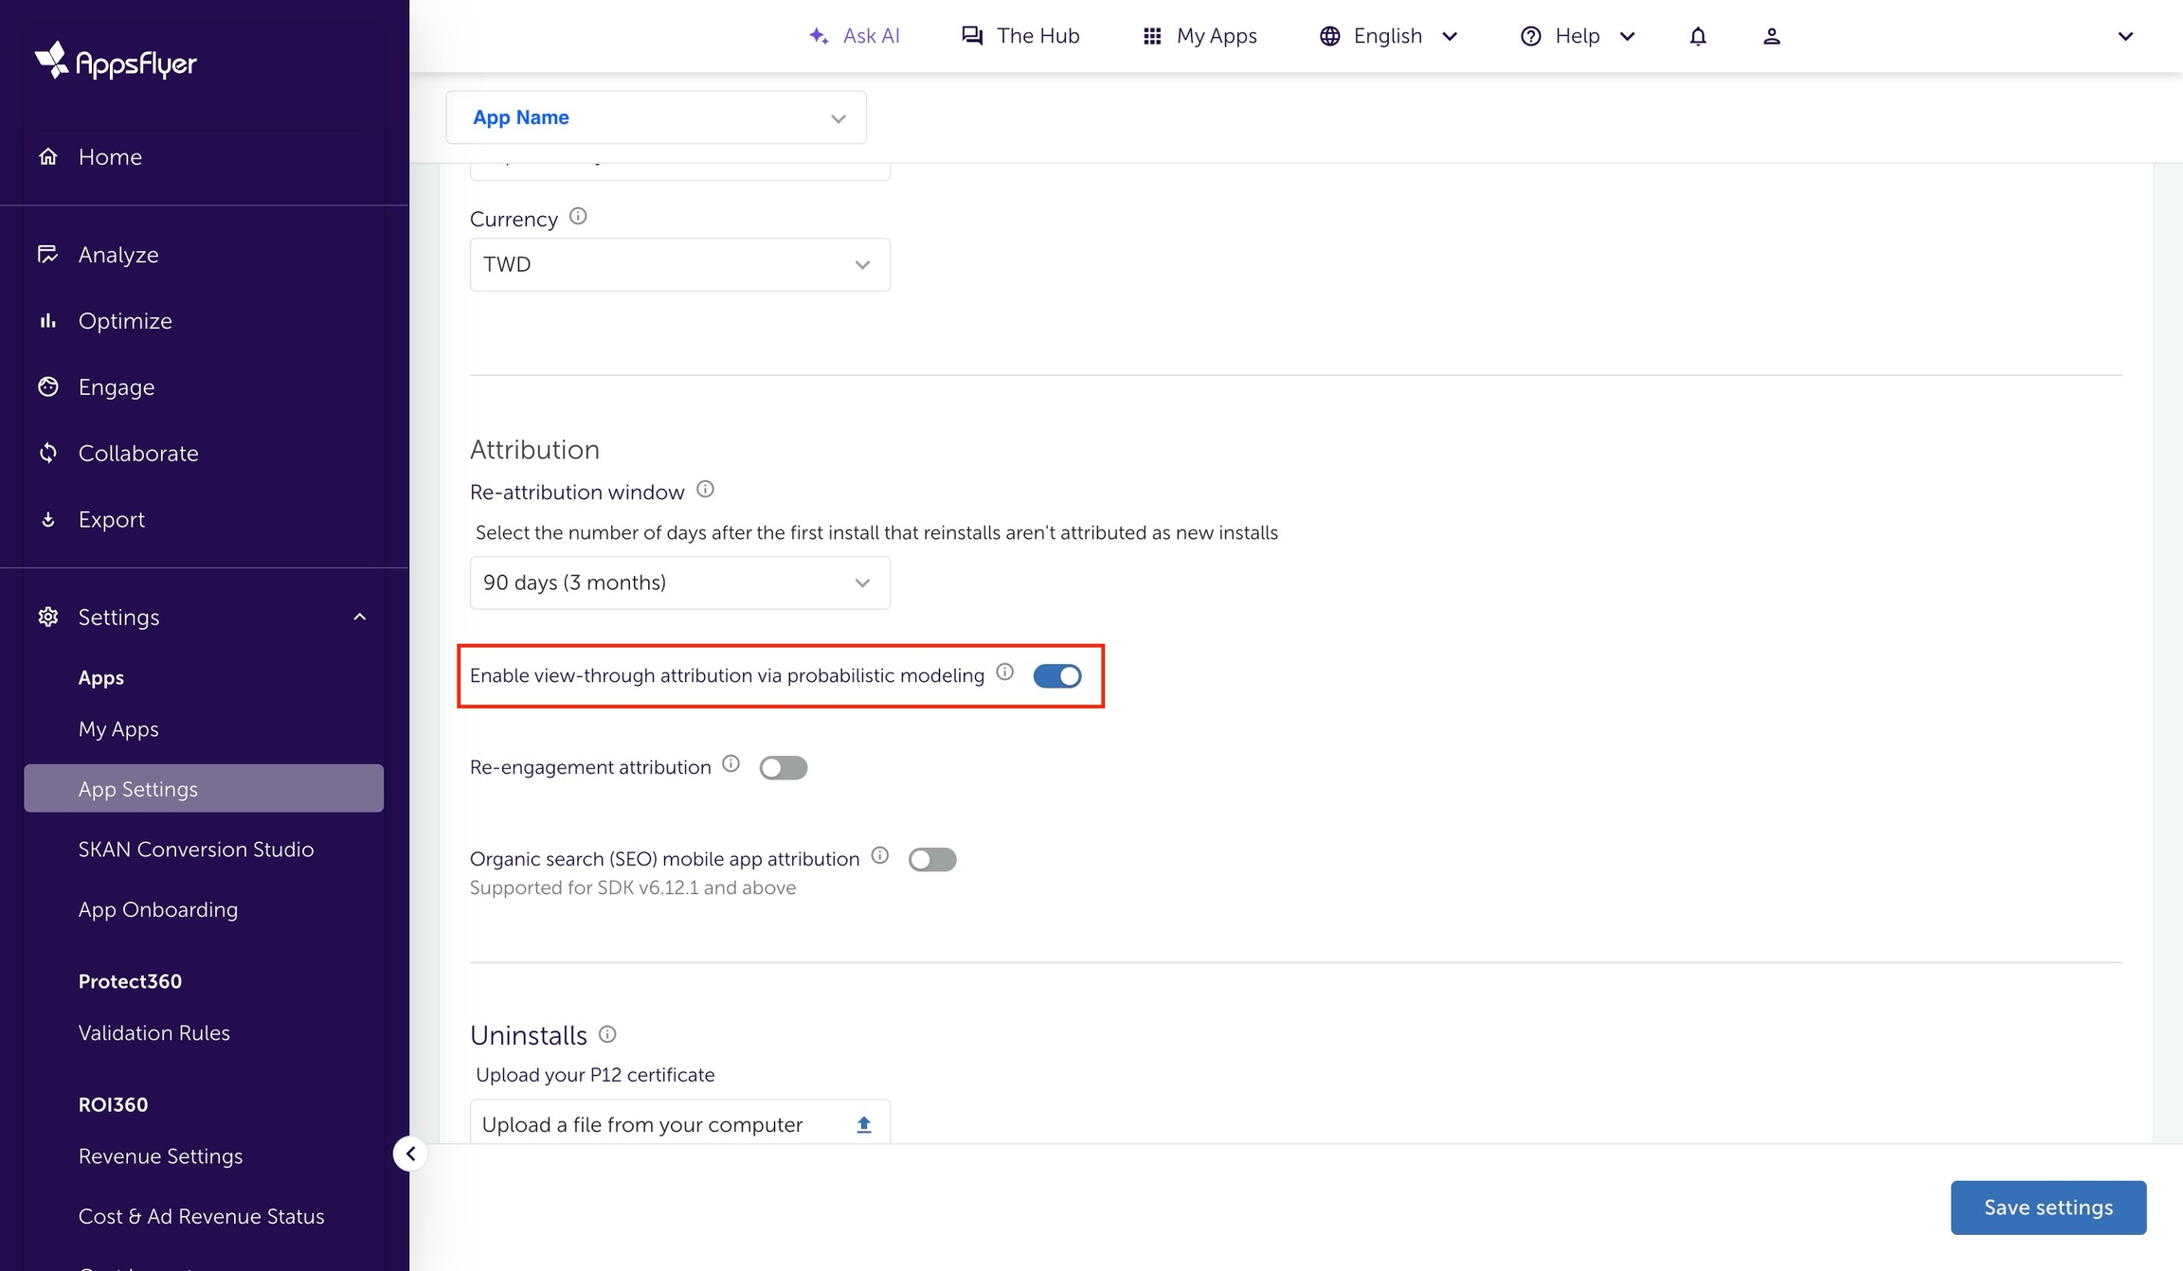The image size is (2183, 1271).
Task: Open the user account profile icon
Action: [1771, 36]
